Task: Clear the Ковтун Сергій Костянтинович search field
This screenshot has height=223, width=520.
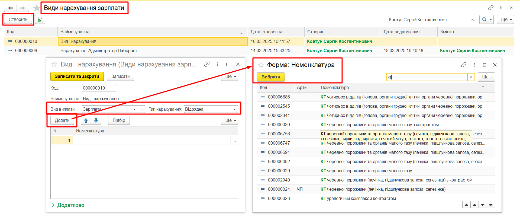Action: pyautogui.click(x=473, y=20)
